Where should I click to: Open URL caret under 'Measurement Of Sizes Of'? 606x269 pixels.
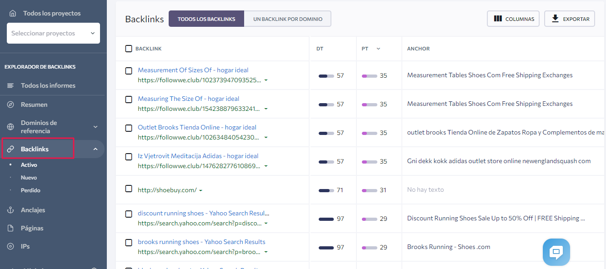(266, 80)
